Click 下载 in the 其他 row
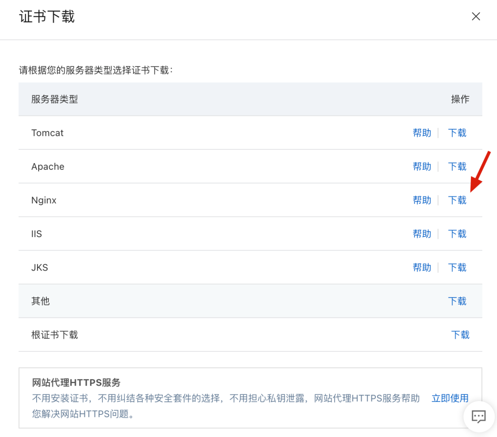 457,301
